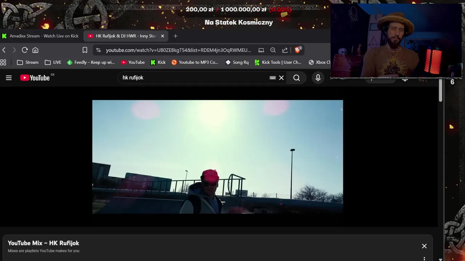Click 'YouTube Mix – HK Rufijok' title
Screen dimensions: 465x261
pos(43,243)
